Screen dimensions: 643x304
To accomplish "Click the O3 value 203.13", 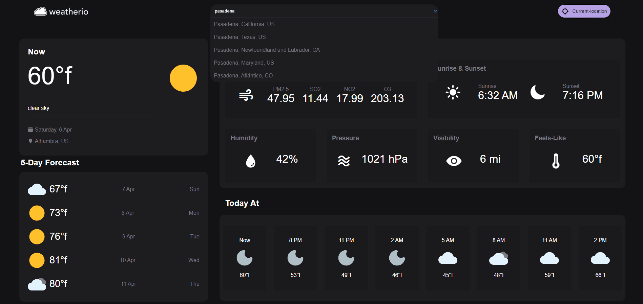I will pos(388,98).
